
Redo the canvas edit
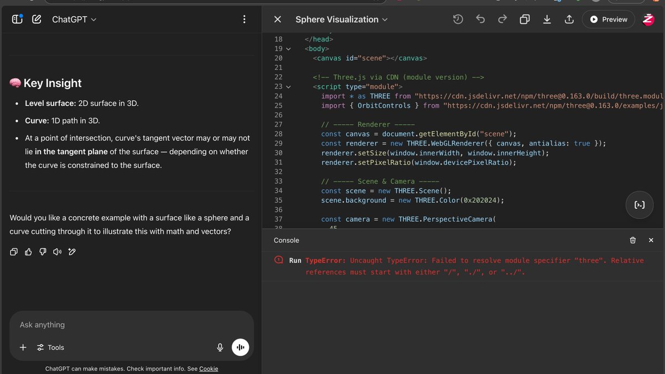[x=503, y=19]
